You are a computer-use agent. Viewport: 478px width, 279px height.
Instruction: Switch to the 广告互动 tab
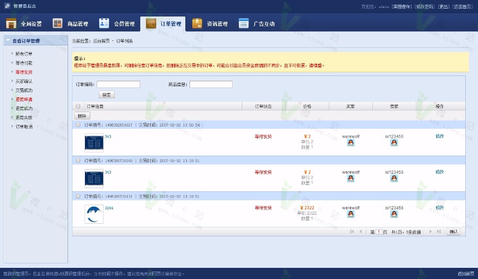pos(257,23)
